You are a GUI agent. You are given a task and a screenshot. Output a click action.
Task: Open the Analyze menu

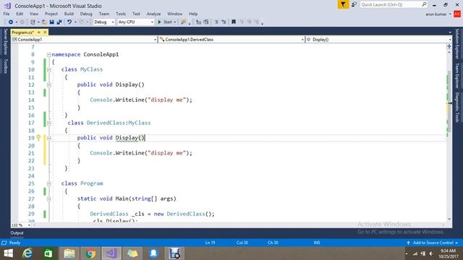(153, 14)
